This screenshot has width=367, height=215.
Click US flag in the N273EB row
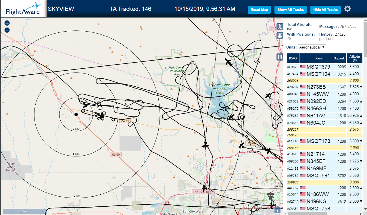pyautogui.click(x=303, y=87)
